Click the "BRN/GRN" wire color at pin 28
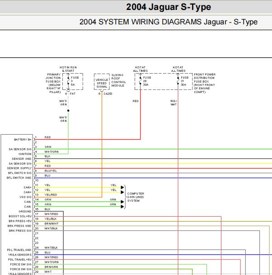The width and height of the screenshot is (272, 275). click(51, 267)
